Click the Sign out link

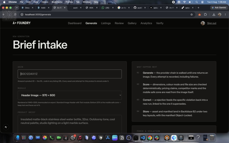[212, 23]
